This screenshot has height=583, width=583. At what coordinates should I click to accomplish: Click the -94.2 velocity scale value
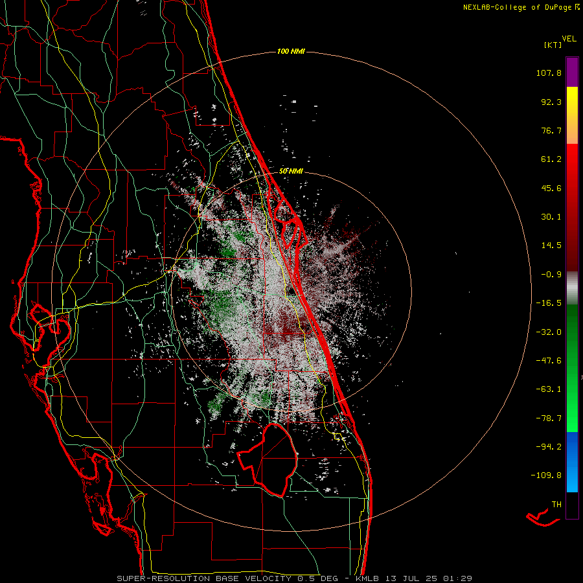(x=549, y=447)
